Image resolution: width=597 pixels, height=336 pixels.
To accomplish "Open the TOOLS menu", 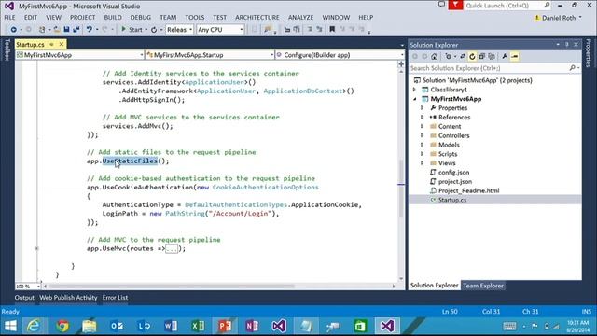I will pyautogui.click(x=195, y=17).
